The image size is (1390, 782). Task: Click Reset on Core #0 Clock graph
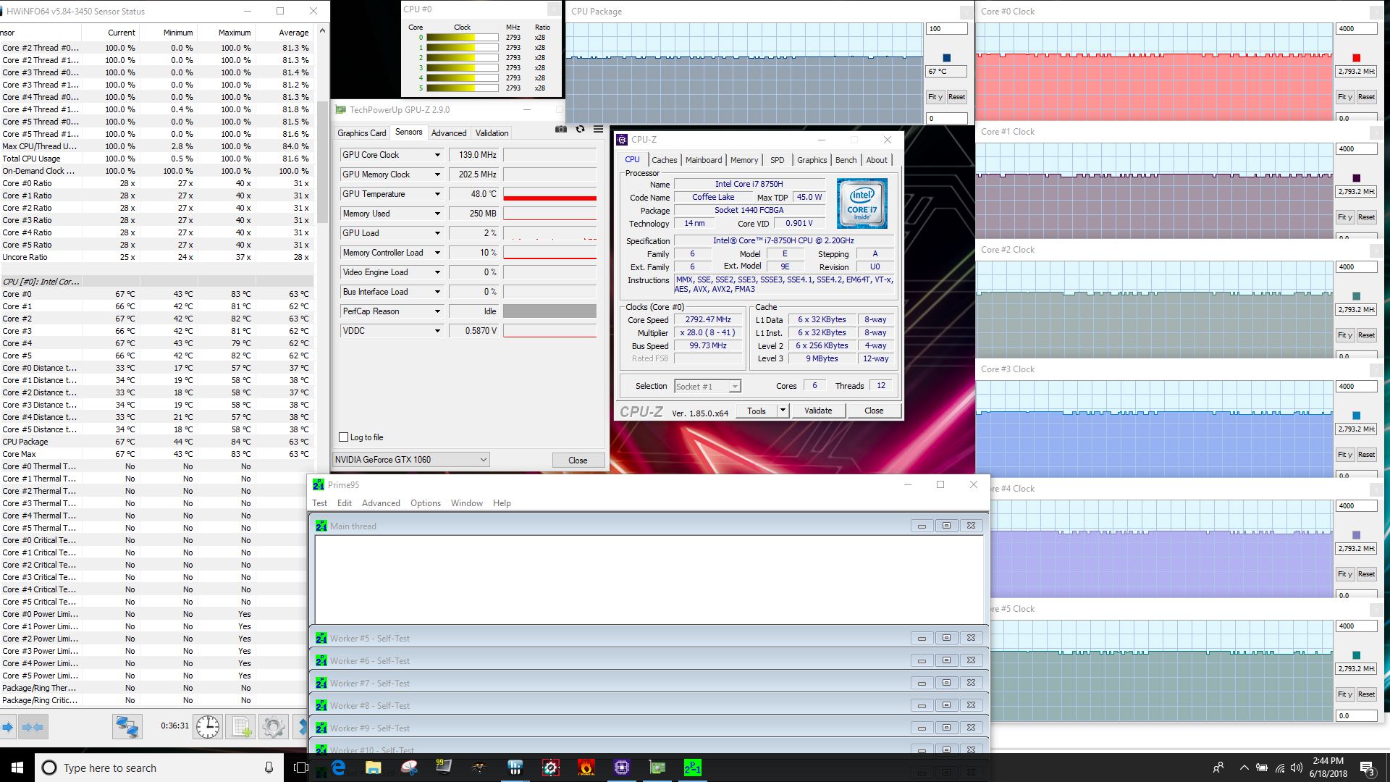tap(1366, 97)
